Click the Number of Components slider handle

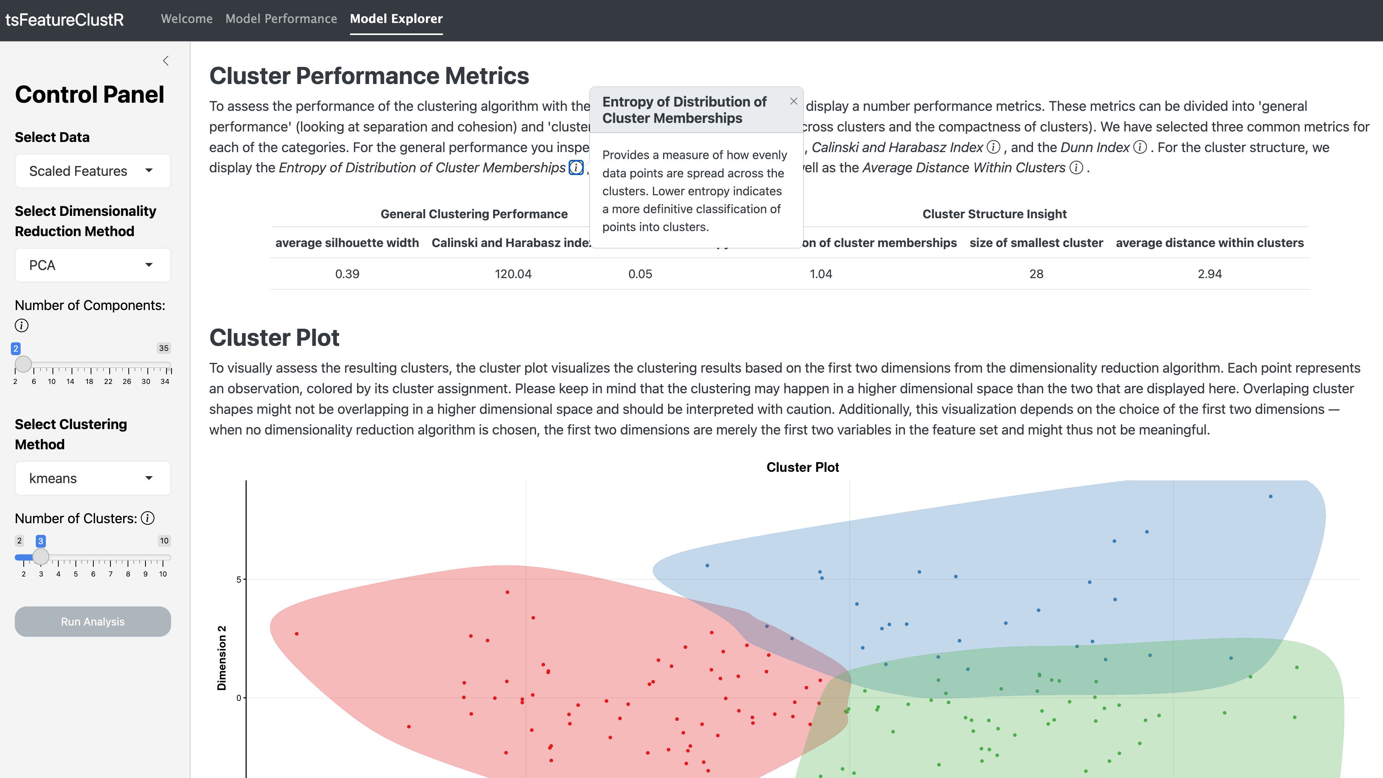click(23, 364)
